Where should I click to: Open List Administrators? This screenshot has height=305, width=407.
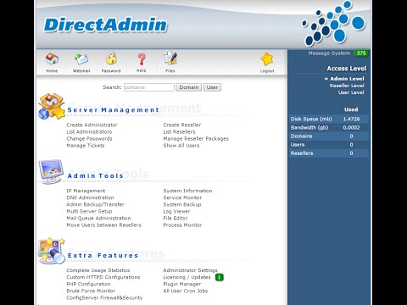click(x=89, y=132)
